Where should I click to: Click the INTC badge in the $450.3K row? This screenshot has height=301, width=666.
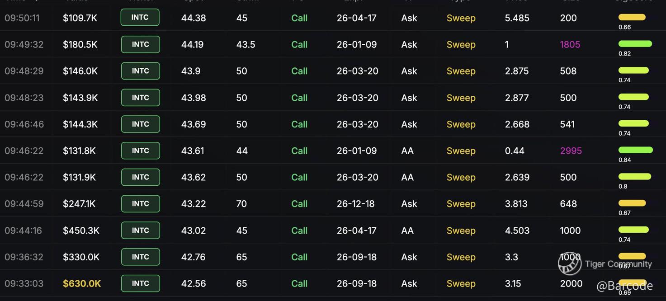[x=140, y=230]
